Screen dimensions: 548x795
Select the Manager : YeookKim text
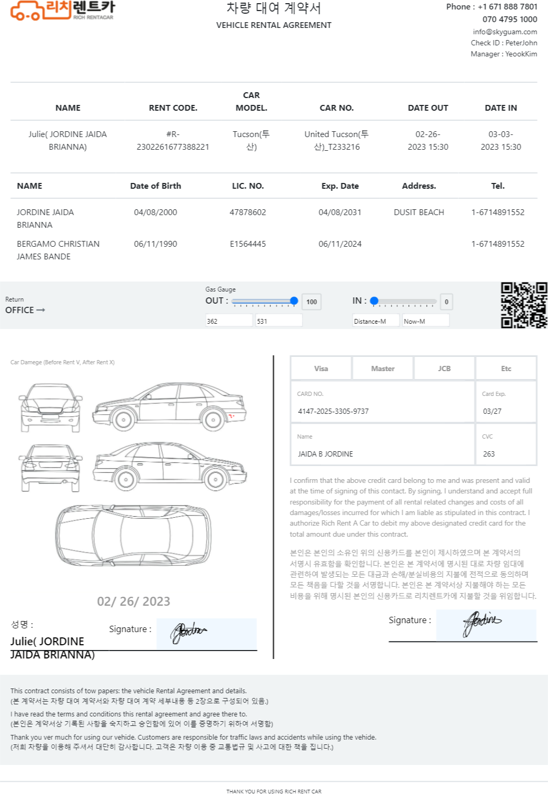point(504,54)
